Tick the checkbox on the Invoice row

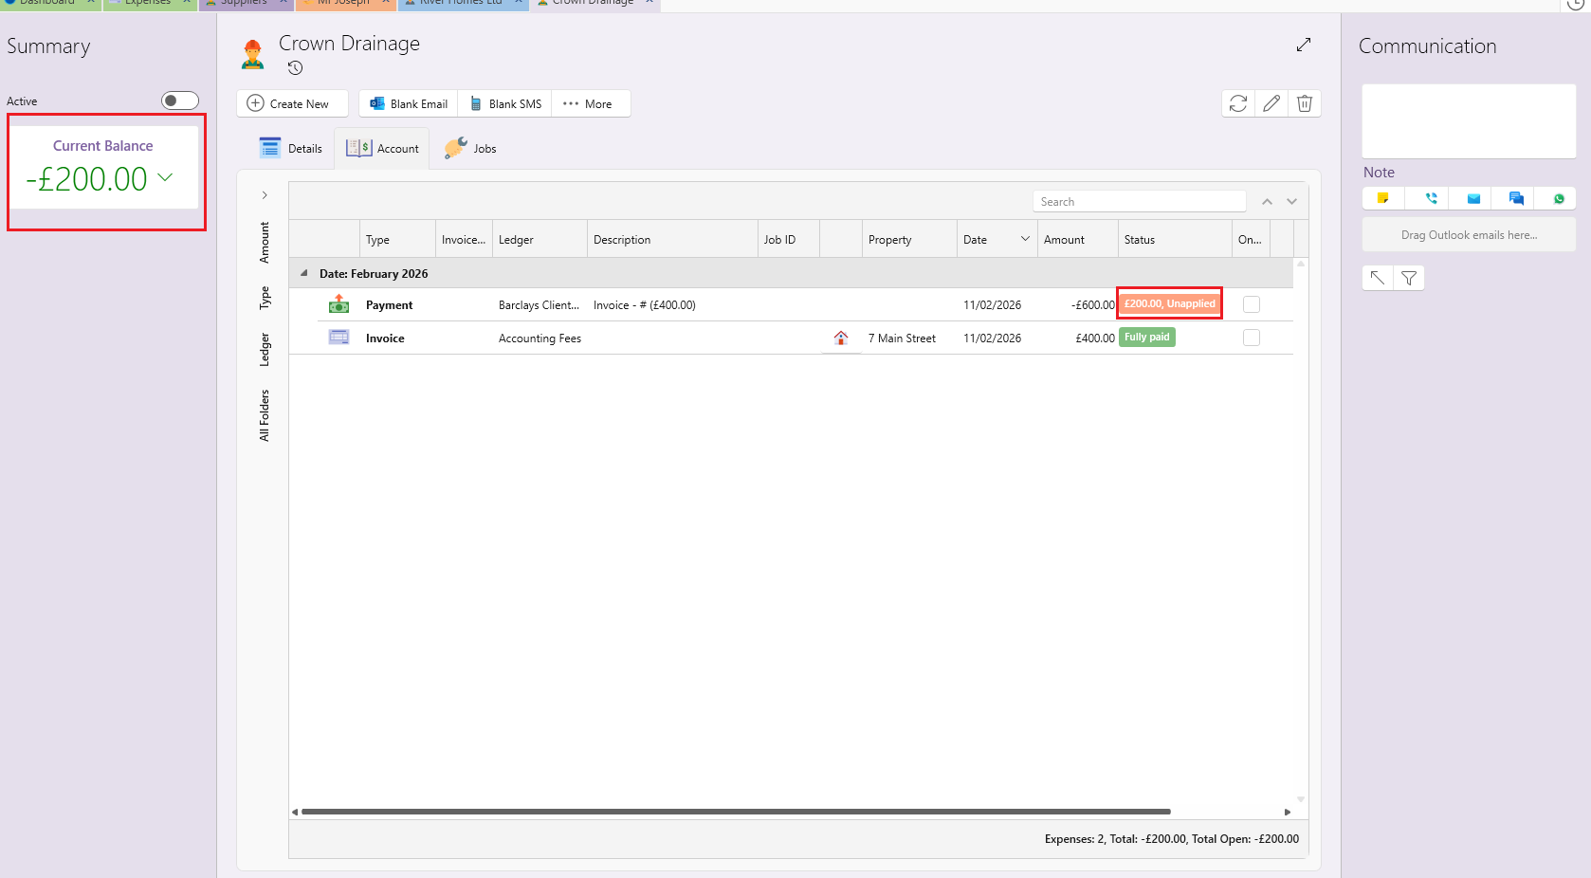[1252, 338]
